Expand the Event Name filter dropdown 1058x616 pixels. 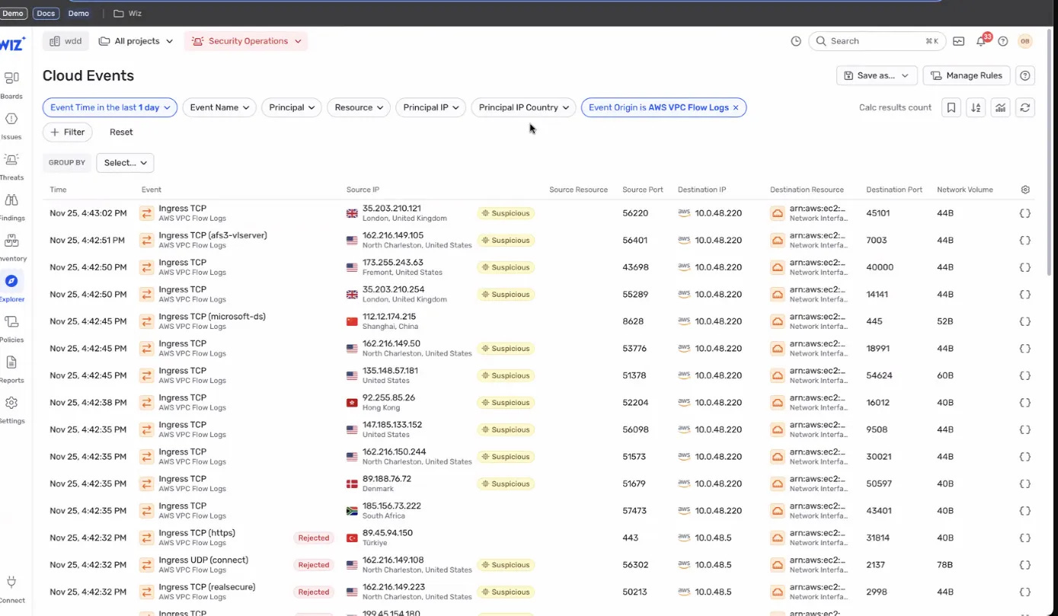219,107
